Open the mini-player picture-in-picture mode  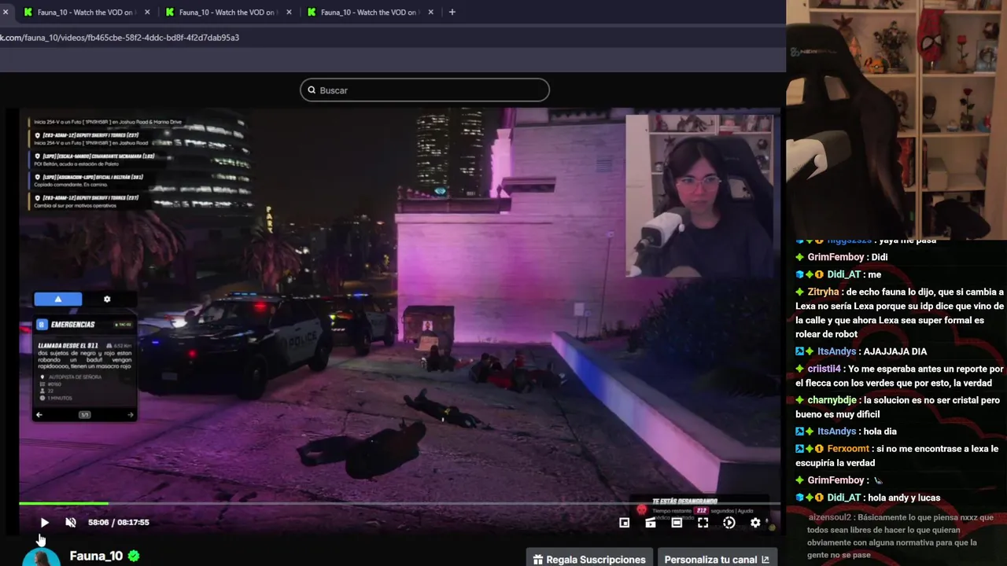coord(624,523)
